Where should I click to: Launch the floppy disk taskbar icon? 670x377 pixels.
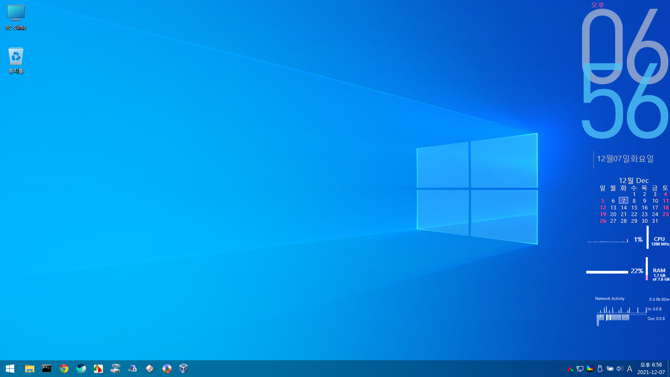(150, 369)
